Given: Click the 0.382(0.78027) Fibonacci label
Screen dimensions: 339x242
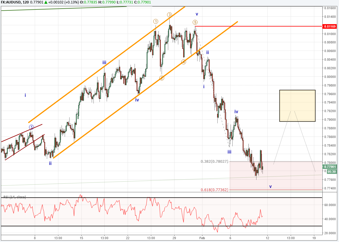Looking at the screenshot, I should [x=214, y=162].
